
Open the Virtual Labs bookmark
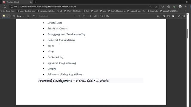pyautogui.click(x=153, y=11)
